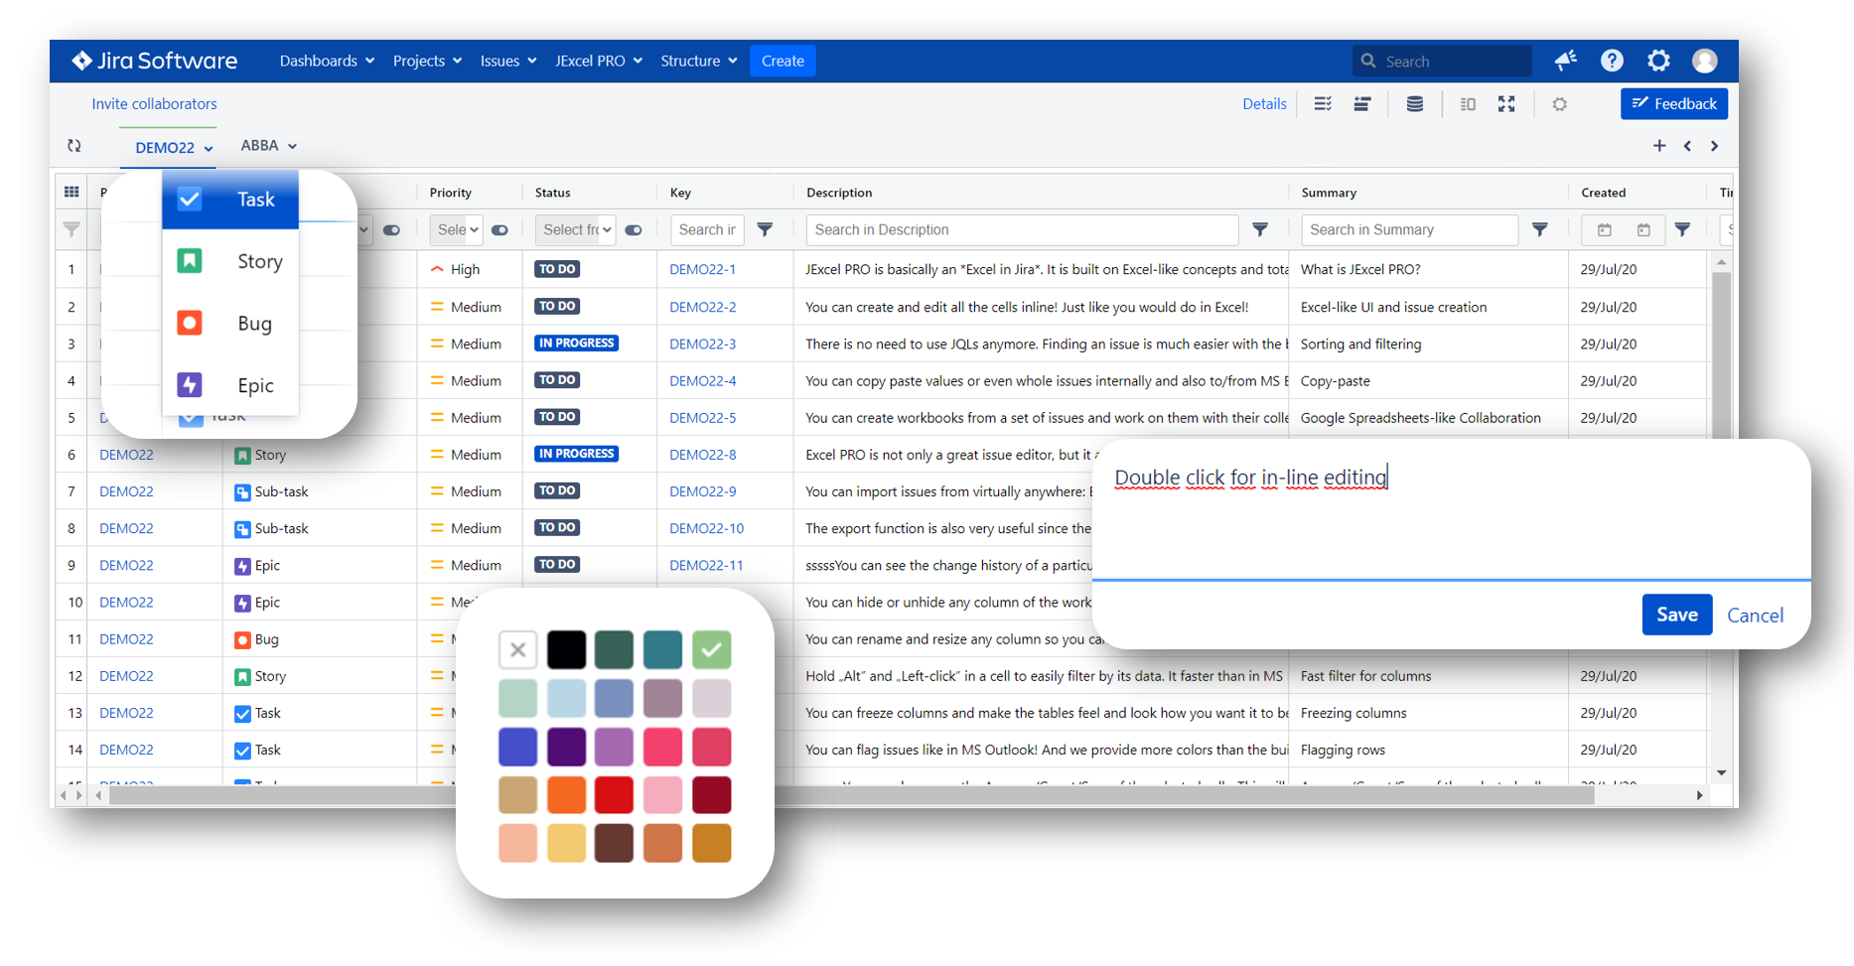Expand the Projects menu in the navbar
Image resolution: width=1854 pixels, height=966 pixels.
click(428, 61)
